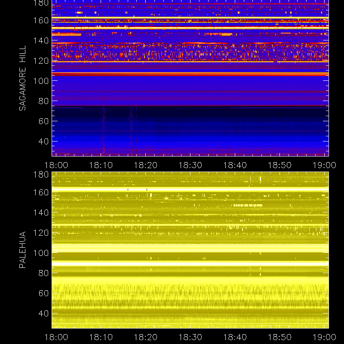The height and width of the screenshot is (344, 344).
Task: Choose the 100 tick label on Palehua axis
Action: (41, 253)
